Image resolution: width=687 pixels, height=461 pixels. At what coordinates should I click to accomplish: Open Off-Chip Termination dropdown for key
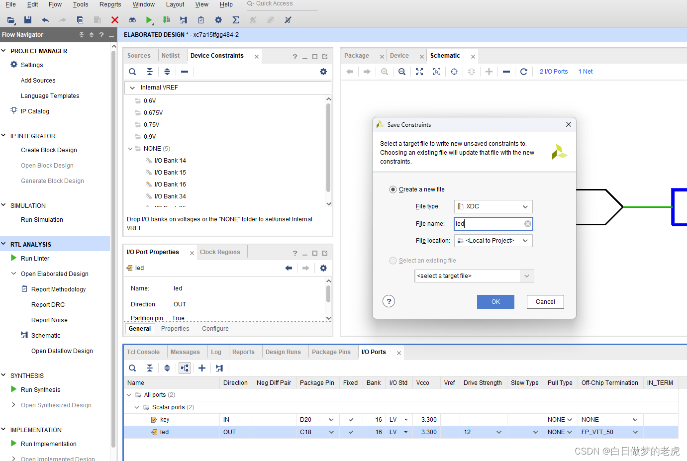(x=635, y=420)
